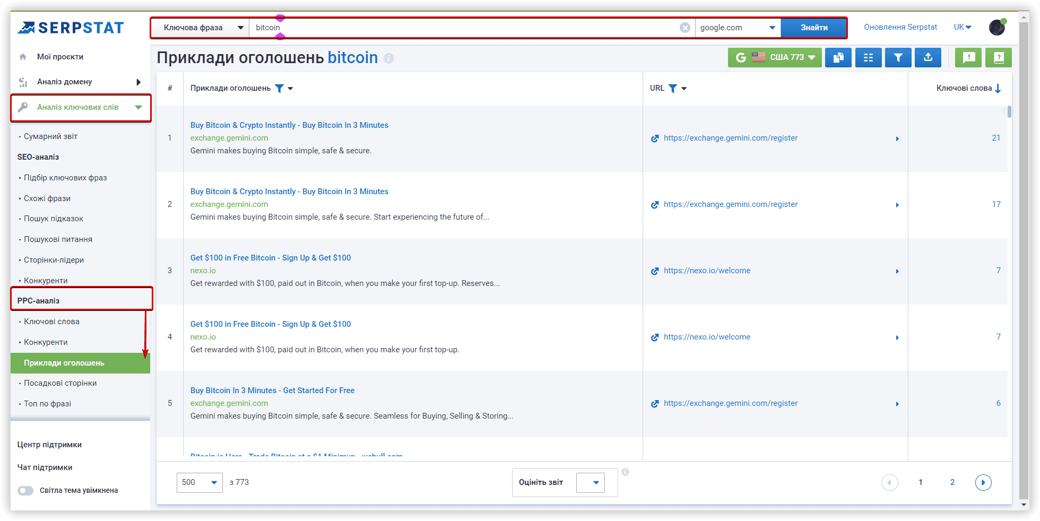Open external link icon for row 5 URL
Screen dimensions: 1040x521
pyautogui.click(x=655, y=404)
